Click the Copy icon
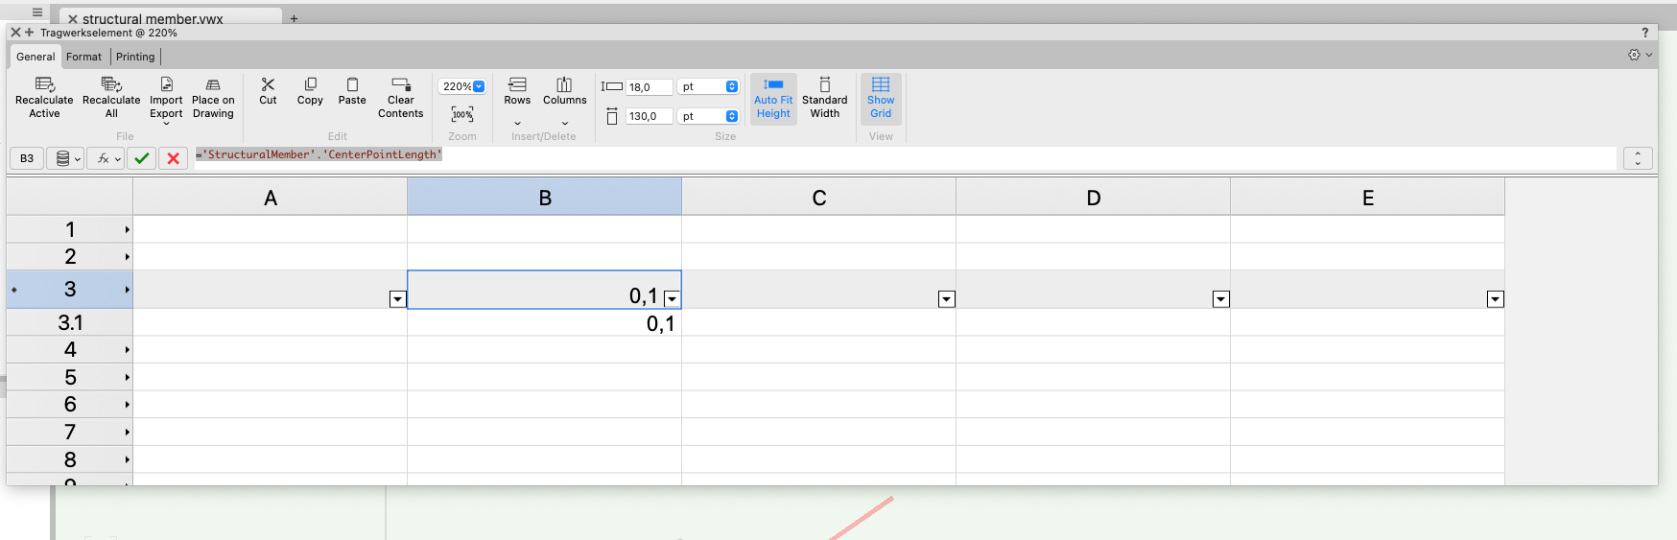Image resolution: width=1677 pixels, height=540 pixels. point(310,85)
